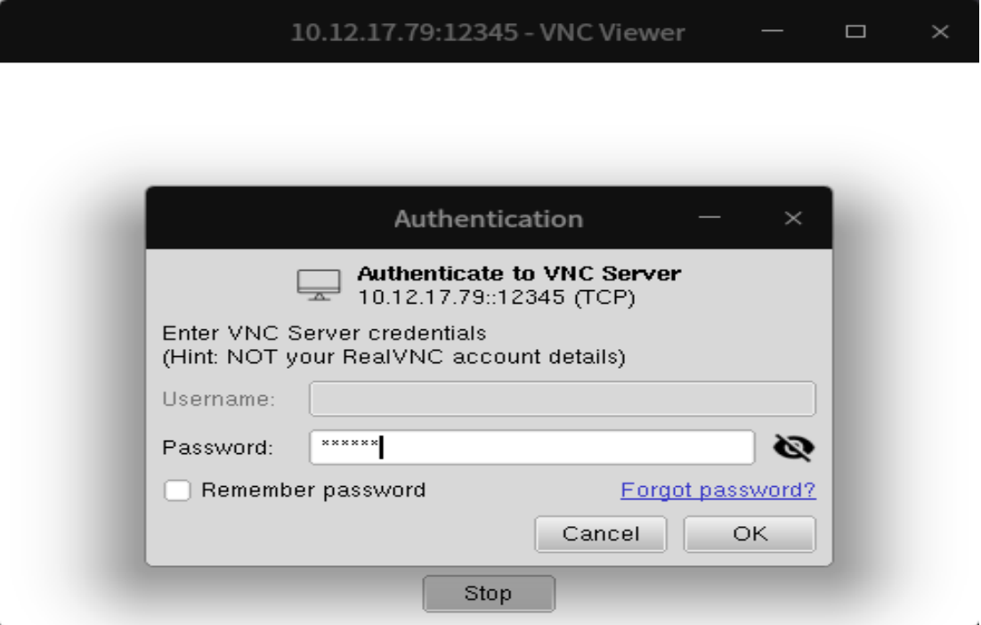Click the "Remember password" label text
981x625 pixels.
[x=313, y=491]
